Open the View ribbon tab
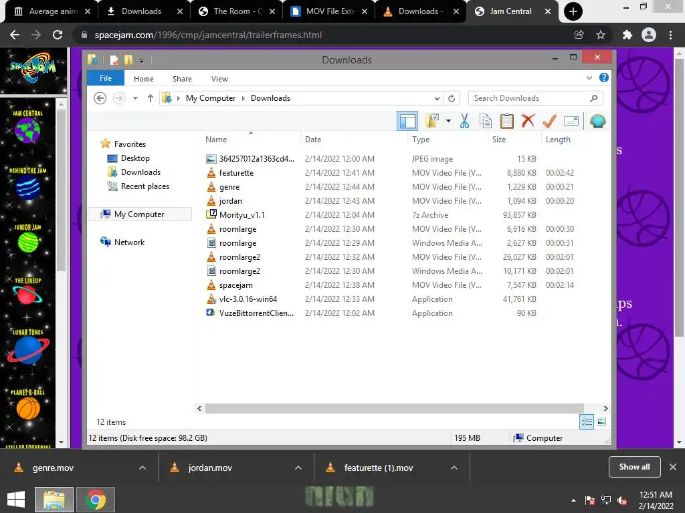Viewport: 685px width, 513px height. click(219, 79)
